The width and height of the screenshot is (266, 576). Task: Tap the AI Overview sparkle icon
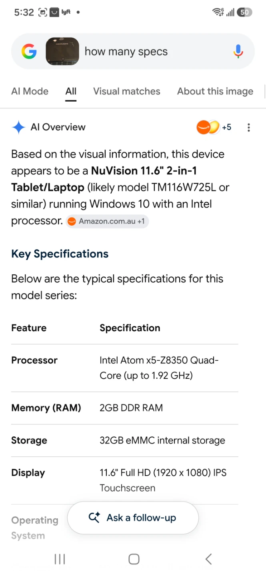[x=18, y=128]
